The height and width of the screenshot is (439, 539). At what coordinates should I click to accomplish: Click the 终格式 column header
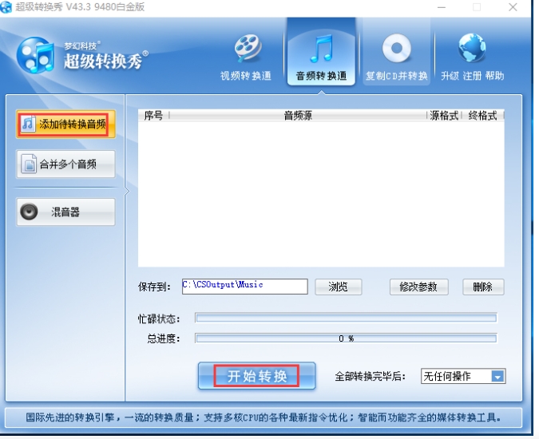click(482, 116)
